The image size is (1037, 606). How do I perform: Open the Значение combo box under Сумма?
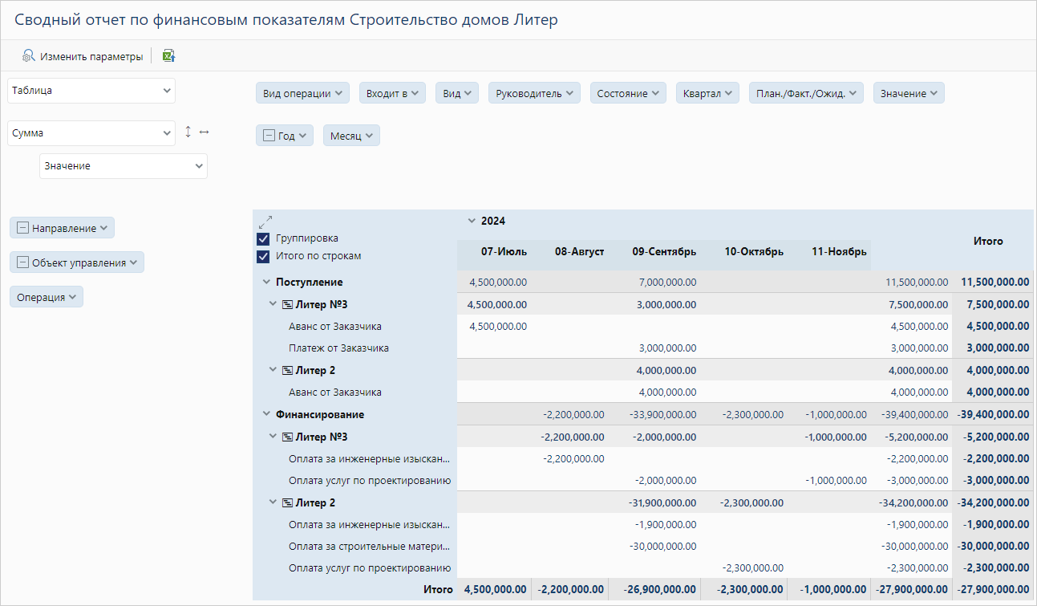124,166
